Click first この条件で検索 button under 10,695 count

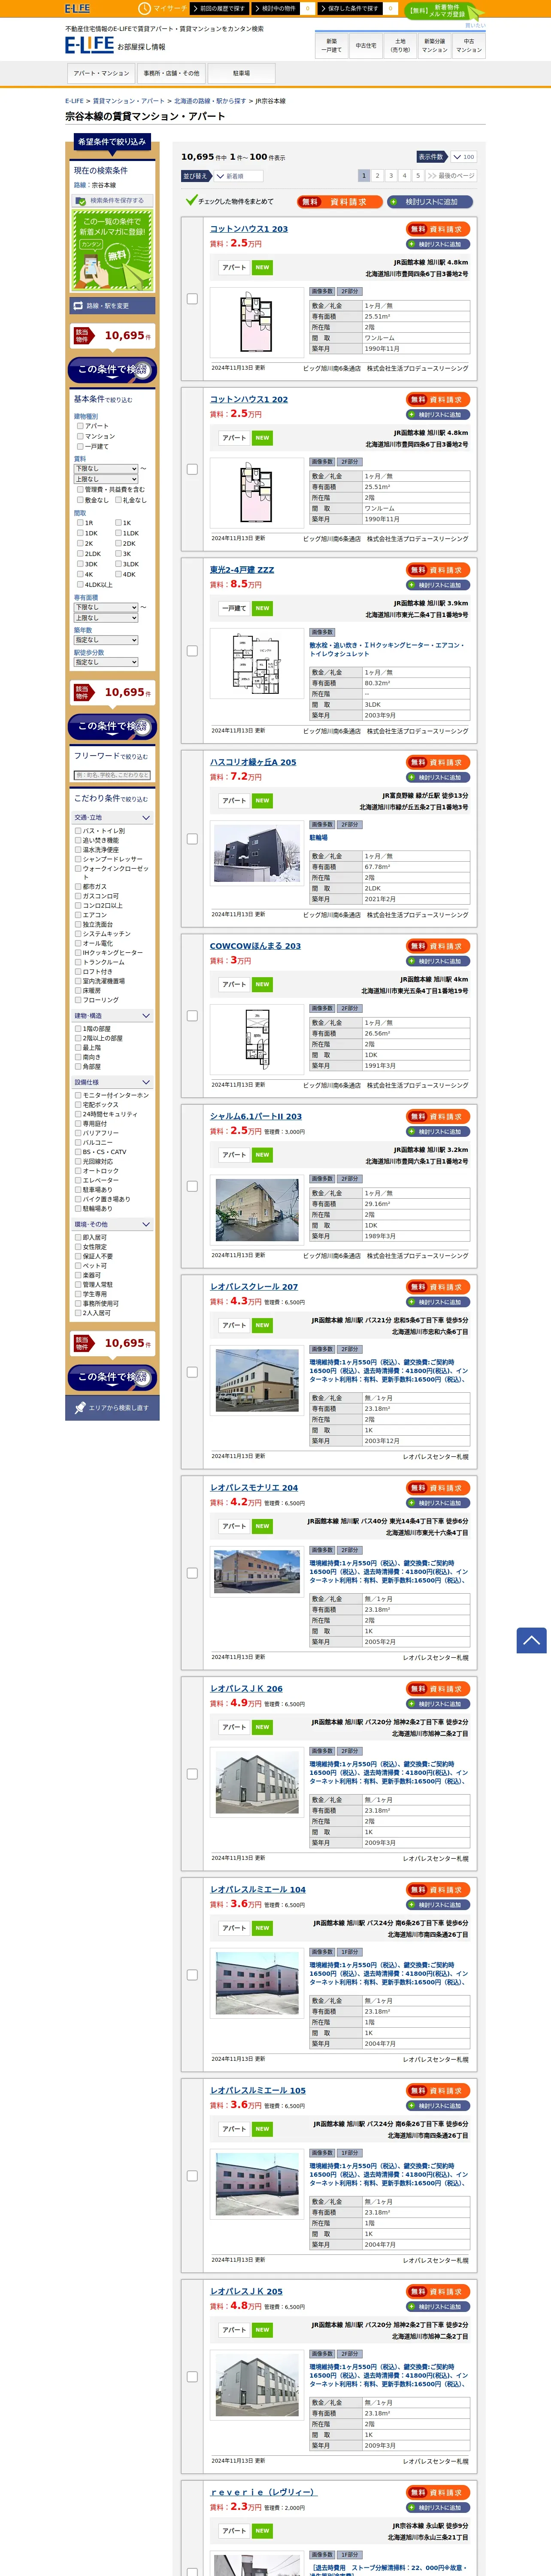[x=112, y=370]
